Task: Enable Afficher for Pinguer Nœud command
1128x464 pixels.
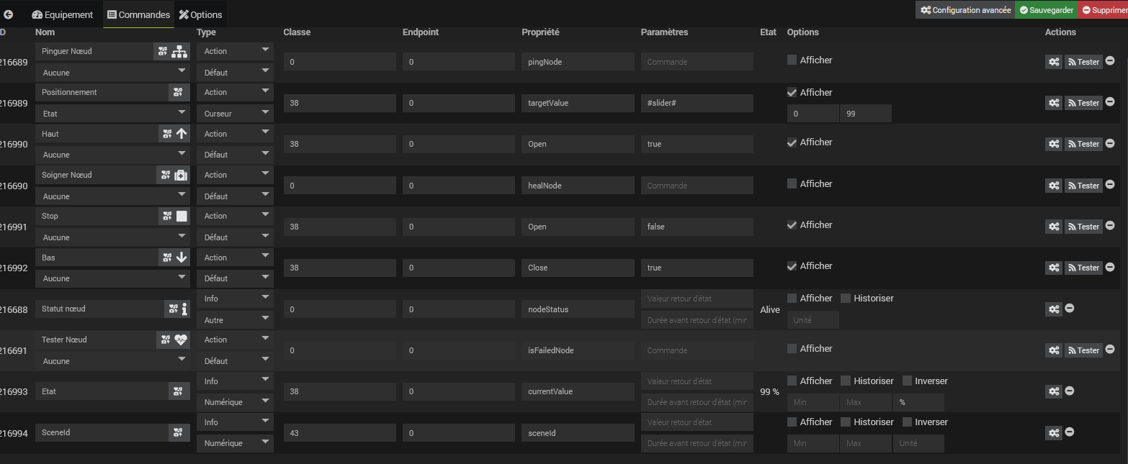Action: 792,60
